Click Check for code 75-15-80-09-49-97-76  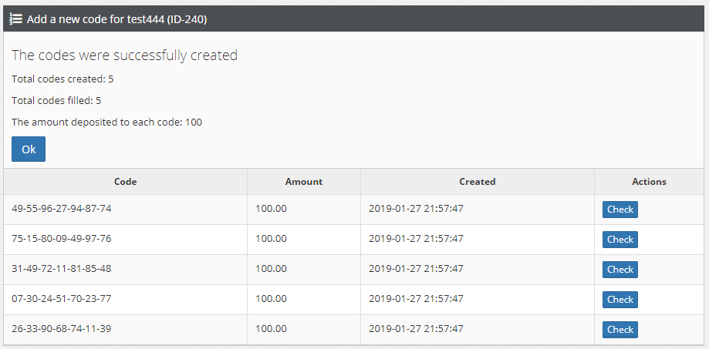[x=620, y=240]
